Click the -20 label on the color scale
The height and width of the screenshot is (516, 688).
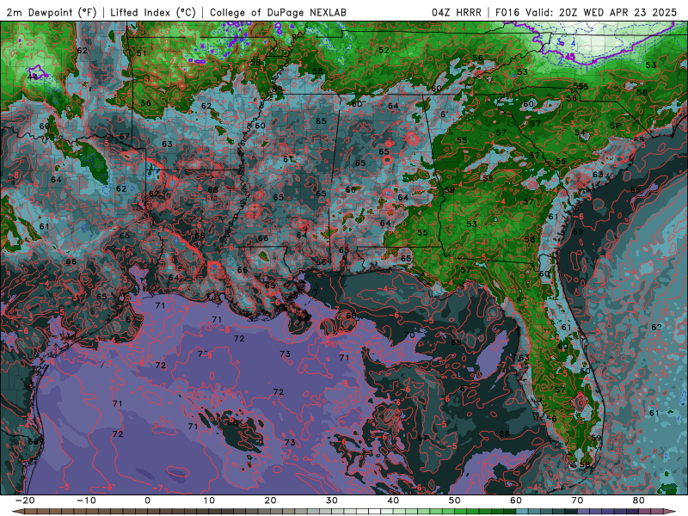pos(25,501)
